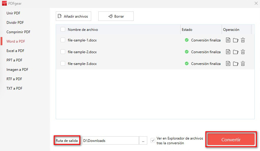Viewport: 260px width, 151px height.
Task: Open output folder for file-sample-2.docx
Action: 236,52
